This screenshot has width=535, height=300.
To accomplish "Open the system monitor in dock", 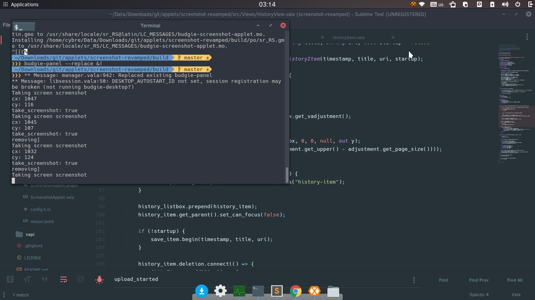I will click(x=239, y=291).
